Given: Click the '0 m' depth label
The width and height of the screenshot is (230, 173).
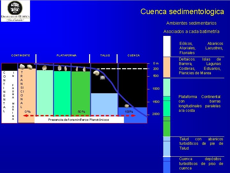Looking at the screenshot, I should coord(156,63).
